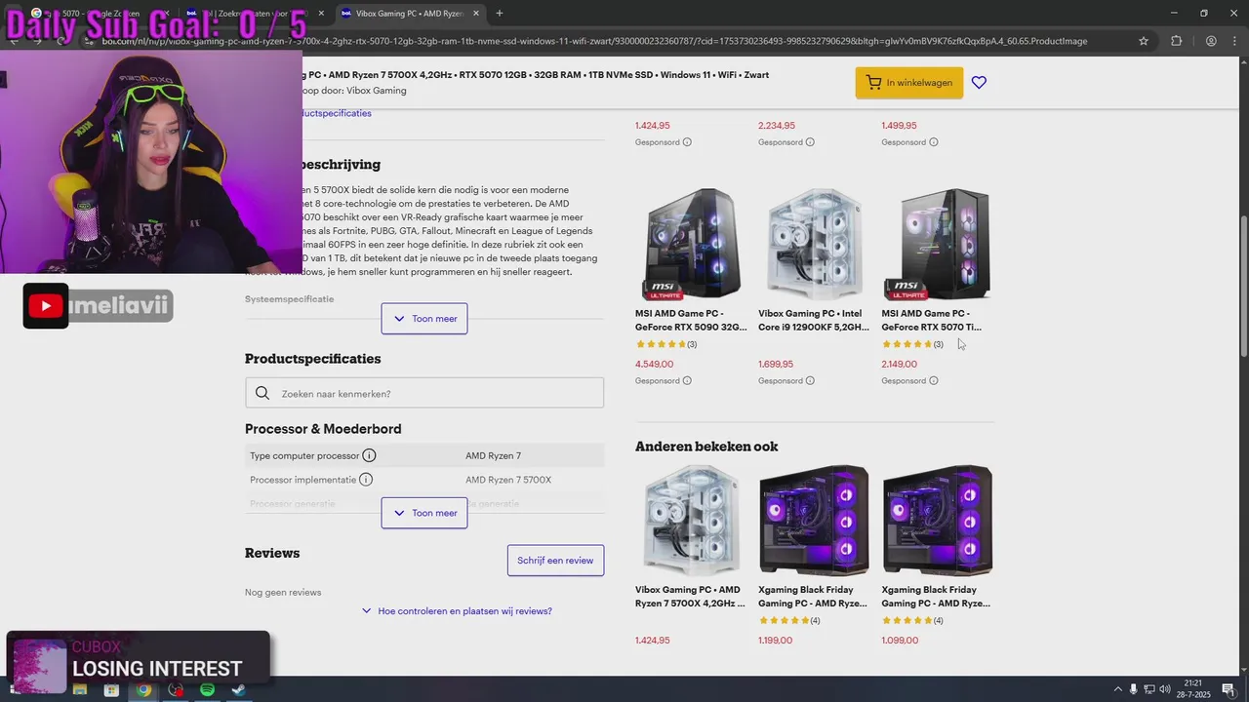The height and width of the screenshot is (702, 1249).
Task: Open 'MSI AMD Game PC - GeForce RTX 5090' link
Action: (x=691, y=320)
